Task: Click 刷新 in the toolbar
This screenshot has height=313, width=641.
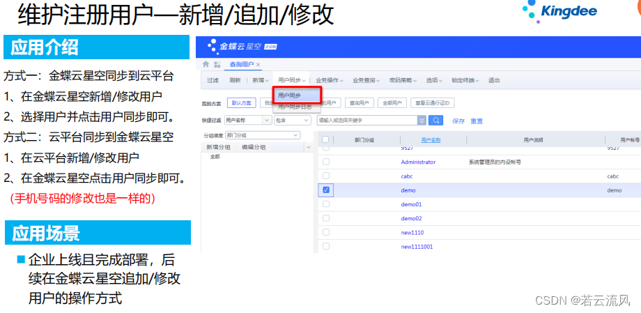Action: [x=235, y=81]
